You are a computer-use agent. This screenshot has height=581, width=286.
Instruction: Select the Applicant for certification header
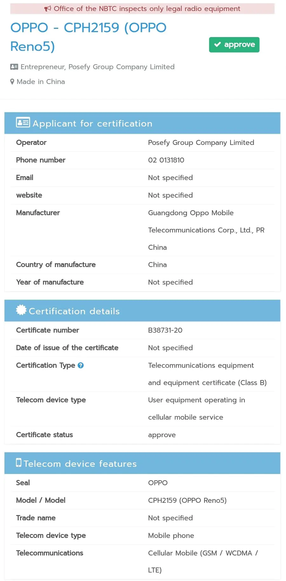click(x=142, y=123)
